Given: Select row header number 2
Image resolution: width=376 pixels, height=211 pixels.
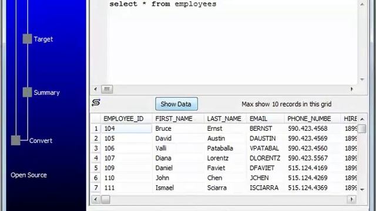Looking at the screenshot, I should (x=96, y=138).
